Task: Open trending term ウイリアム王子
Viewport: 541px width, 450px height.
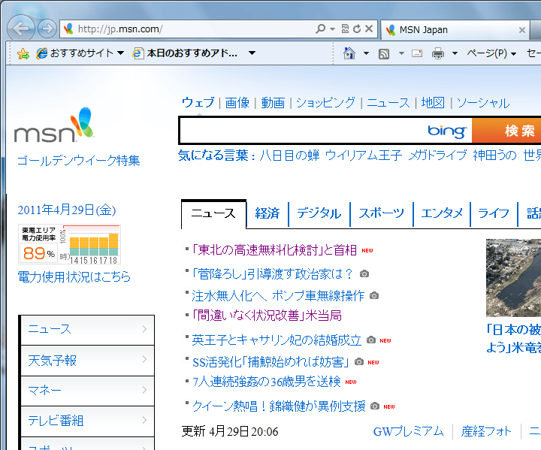Action: click(364, 156)
